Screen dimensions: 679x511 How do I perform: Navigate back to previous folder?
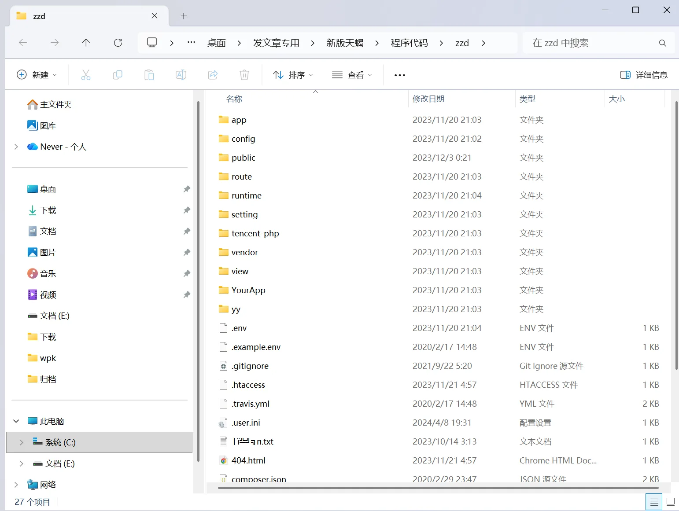click(23, 43)
